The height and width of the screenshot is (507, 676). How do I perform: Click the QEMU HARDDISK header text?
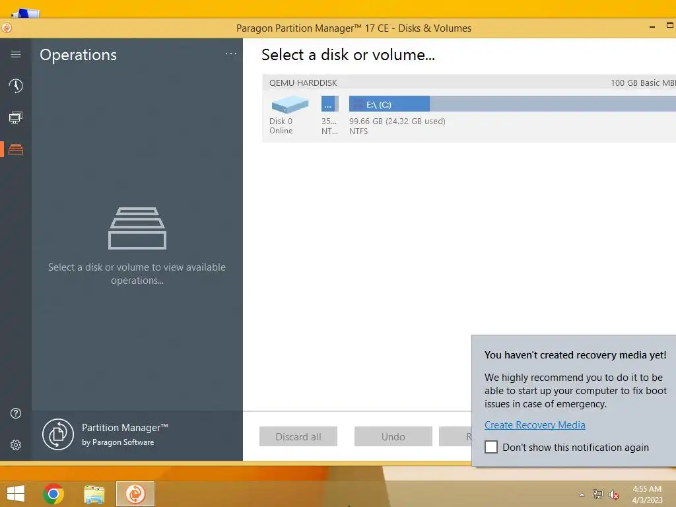(303, 83)
